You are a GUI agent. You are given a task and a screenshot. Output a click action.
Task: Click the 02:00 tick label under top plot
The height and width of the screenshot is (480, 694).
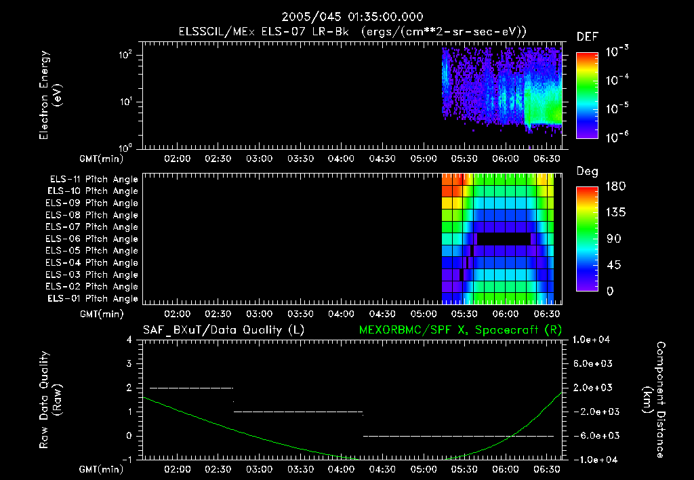(177, 159)
